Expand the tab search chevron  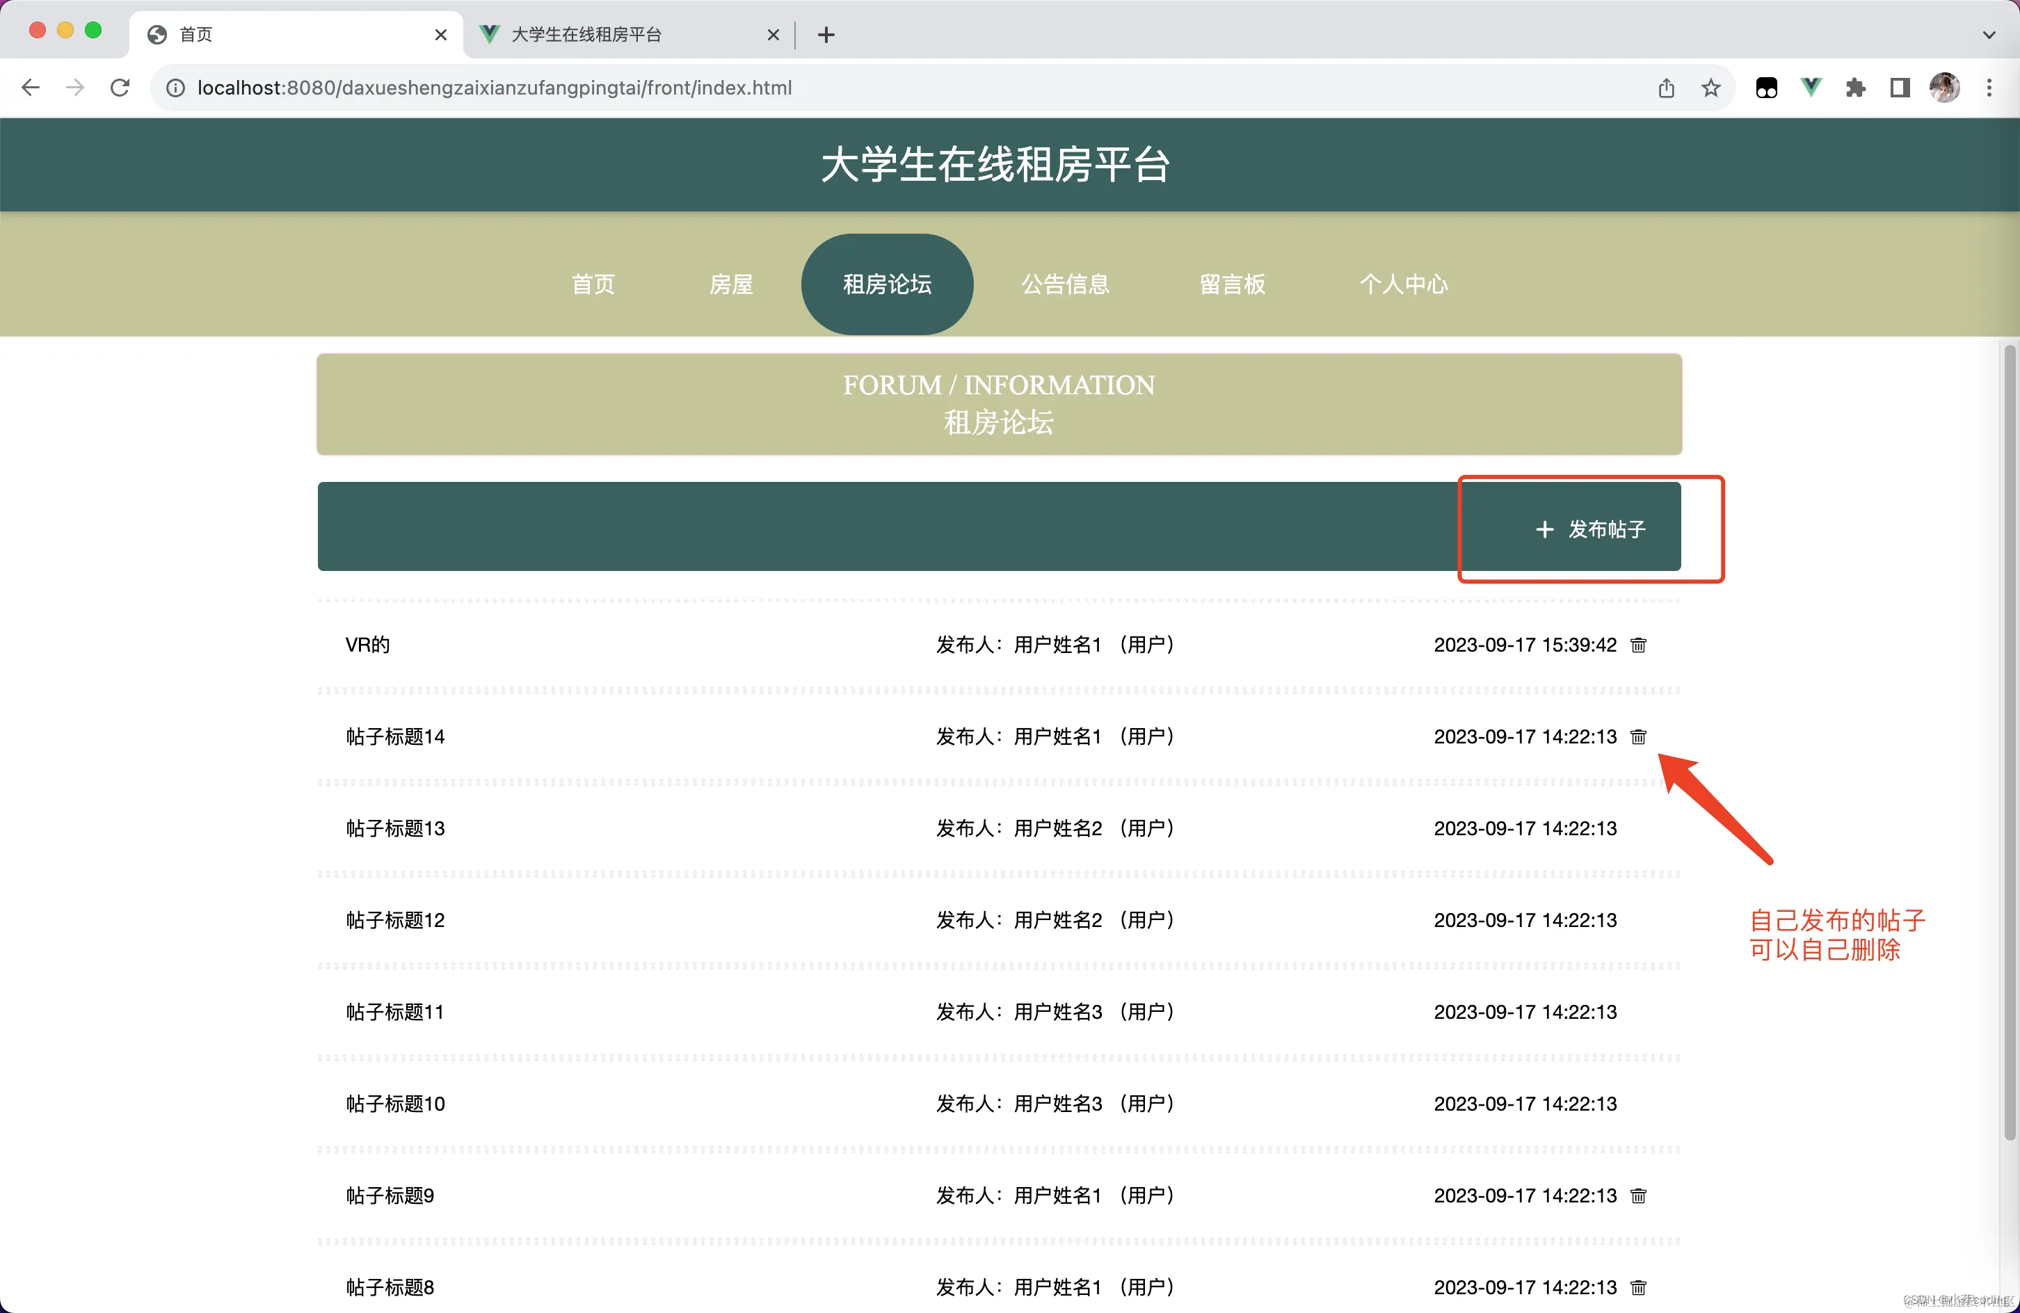tap(1989, 35)
